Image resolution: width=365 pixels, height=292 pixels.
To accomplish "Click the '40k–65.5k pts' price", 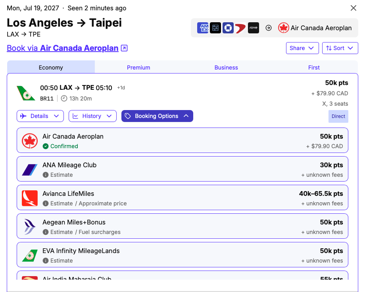I will pyautogui.click(x=321, y=193).
